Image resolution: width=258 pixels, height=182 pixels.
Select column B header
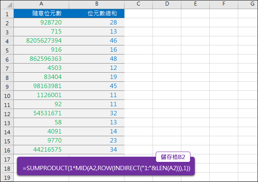96,4
